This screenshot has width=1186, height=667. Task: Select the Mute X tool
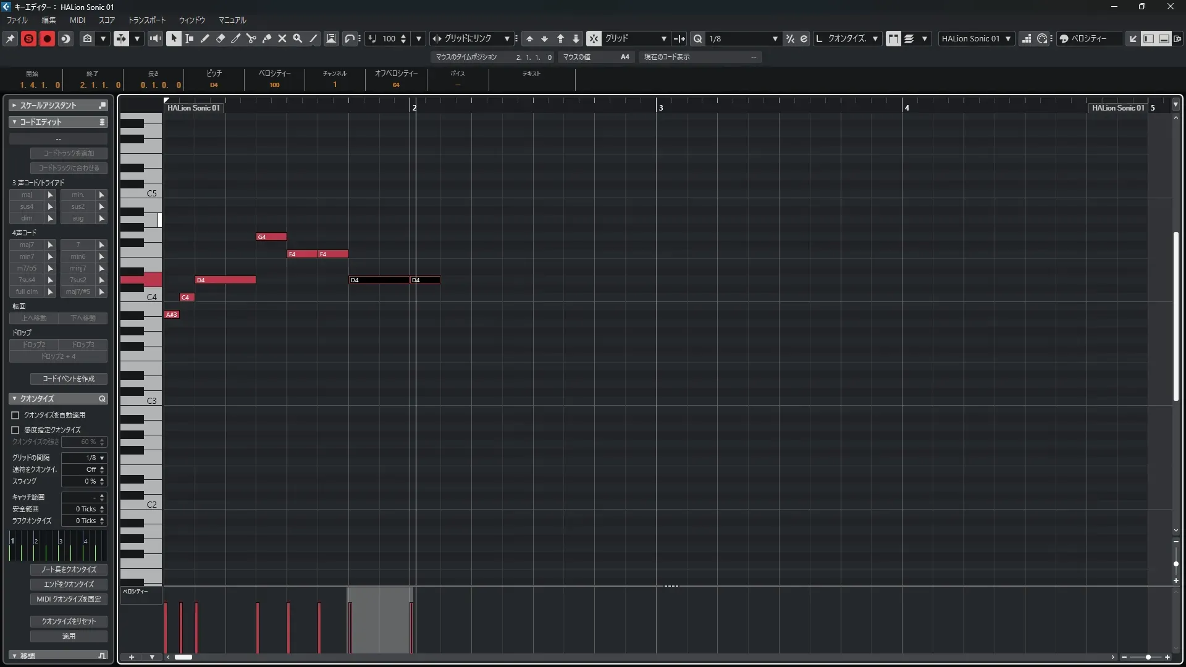click(x=282, y=38)
